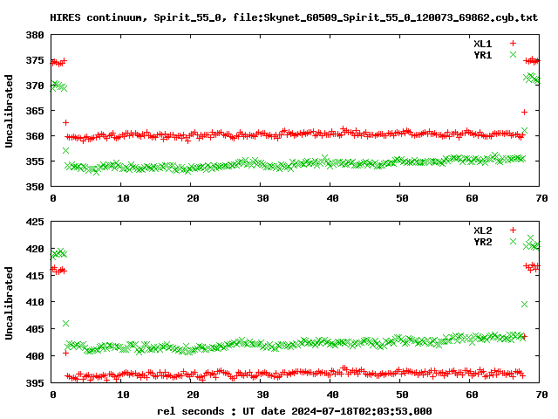Click the 410 tick label on the bottom plot
The image size is (558, 419).
coord(35,302)
